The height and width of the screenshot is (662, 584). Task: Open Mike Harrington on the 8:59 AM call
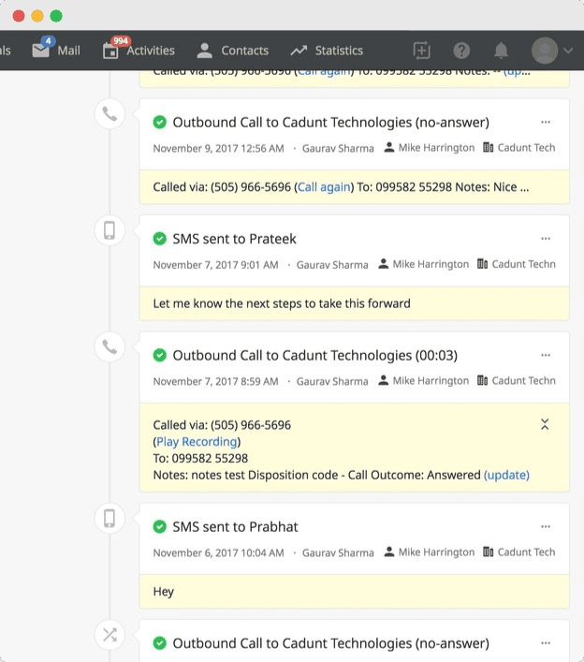click(x=423, y=381)
